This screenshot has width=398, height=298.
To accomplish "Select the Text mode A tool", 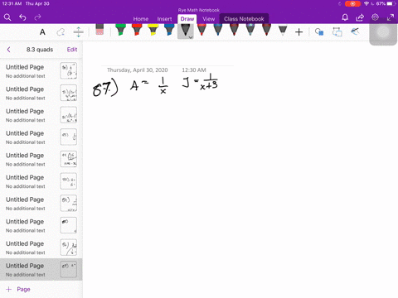I will pyautogui.click(x=42, y=32).
